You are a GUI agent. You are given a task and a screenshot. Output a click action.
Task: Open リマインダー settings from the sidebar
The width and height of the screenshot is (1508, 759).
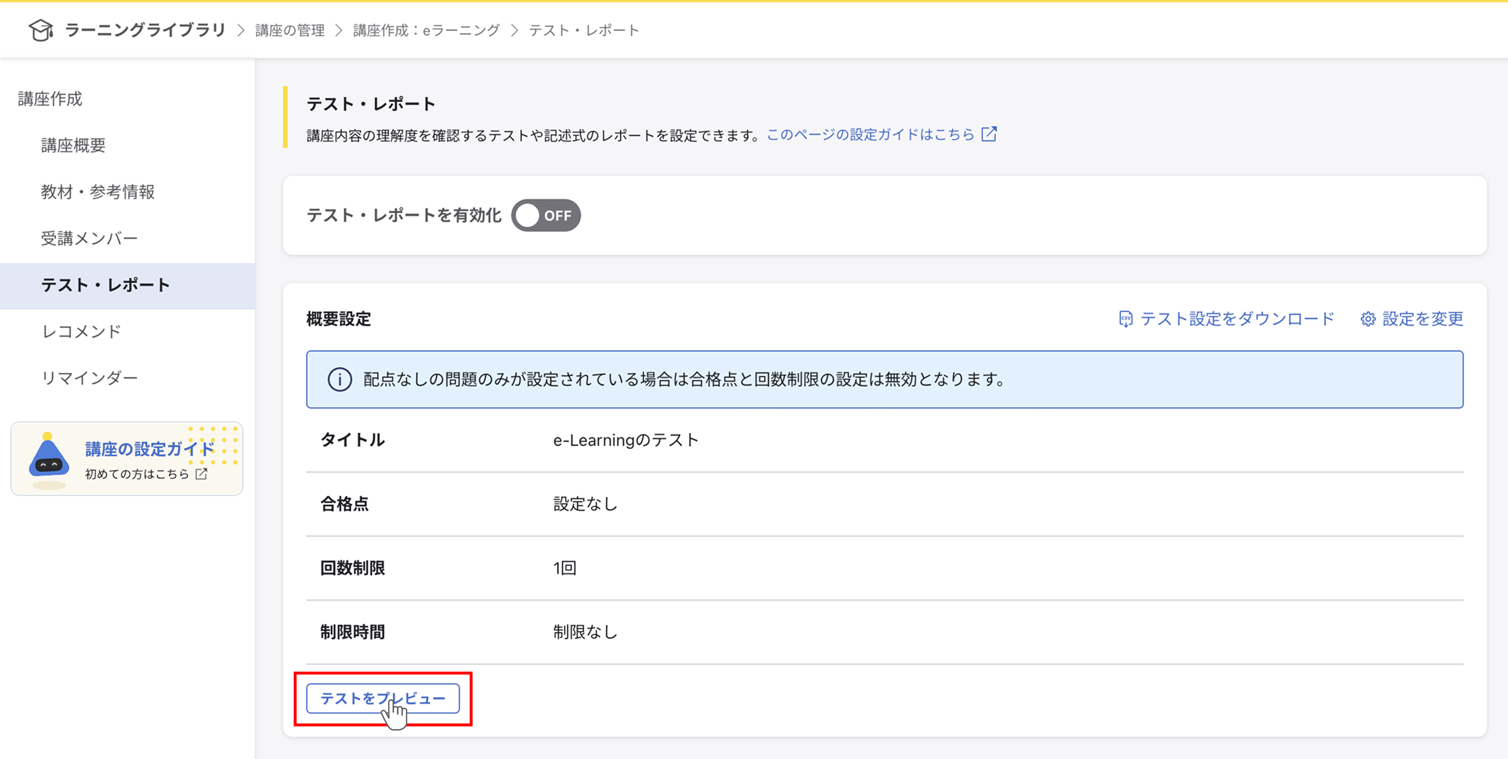[x=90, y=378]
